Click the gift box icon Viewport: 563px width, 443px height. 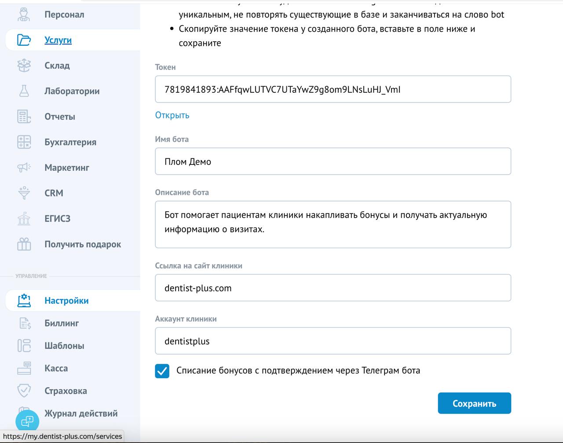click(x=24, y=244)
